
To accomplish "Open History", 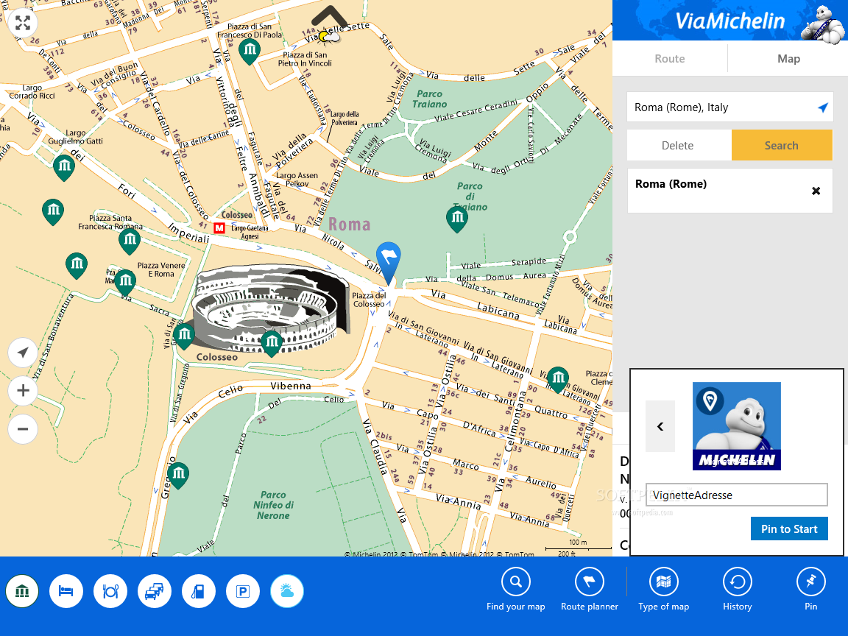I will [x=737, y=590].
